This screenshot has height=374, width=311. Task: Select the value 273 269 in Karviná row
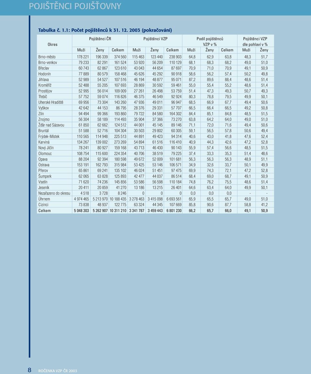pos(120,142)
